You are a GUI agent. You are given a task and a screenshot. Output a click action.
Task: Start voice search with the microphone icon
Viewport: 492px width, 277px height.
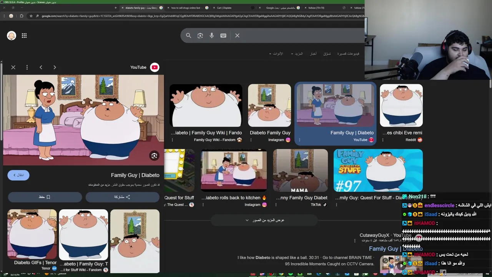point(212,35)
